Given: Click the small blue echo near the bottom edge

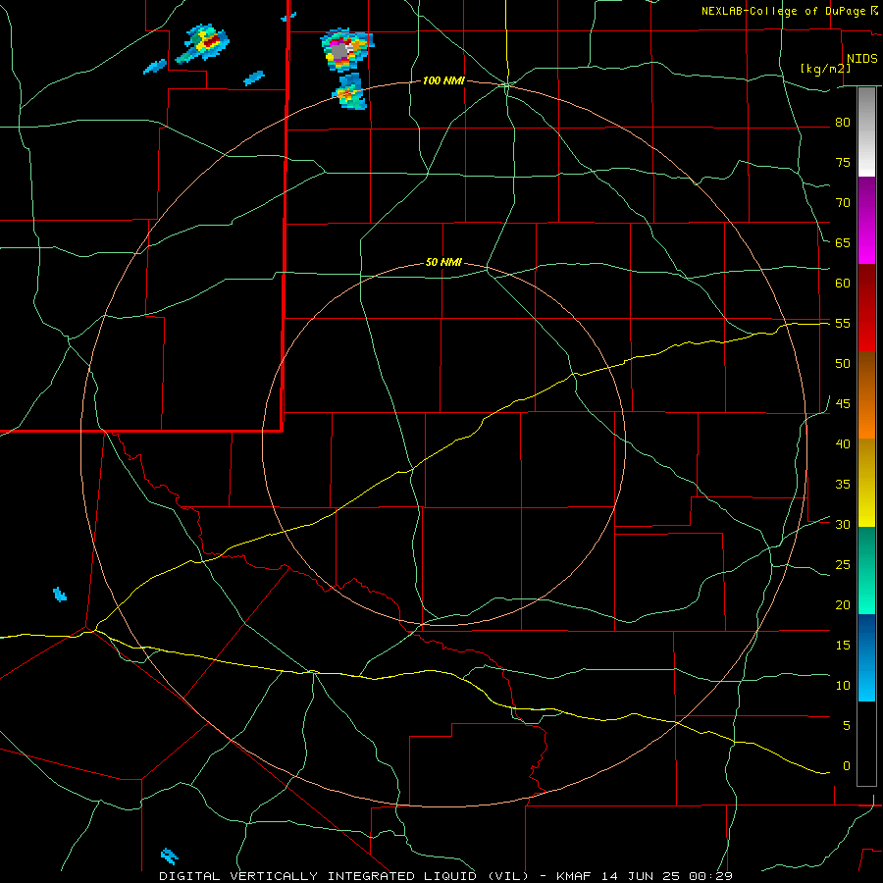Looking at the screenshot, I should click(x=169, y=856).
